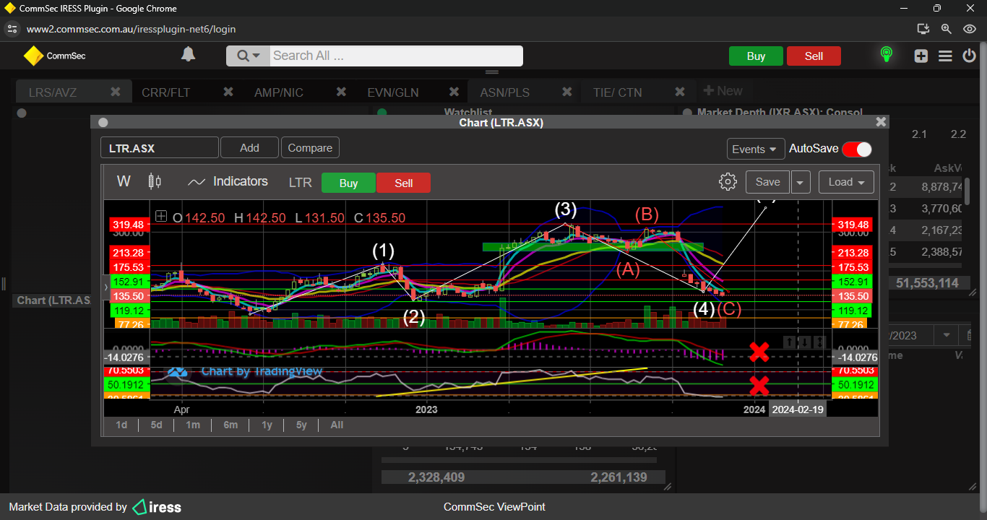This screenshot has width=987, height=520.
Task: Switch to the CRR/FLT tab
Action: click(166, 92)
